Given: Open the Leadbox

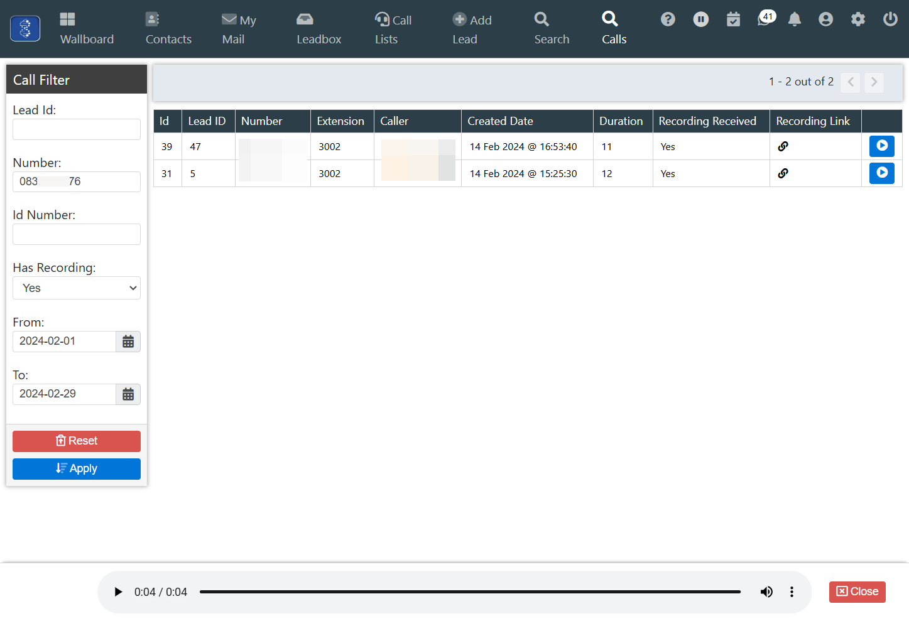Looking at the screenshot, I should [x=318, y=29].
